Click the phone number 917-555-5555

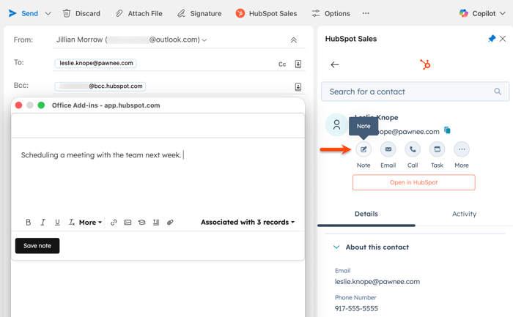(x=356, y=308)
